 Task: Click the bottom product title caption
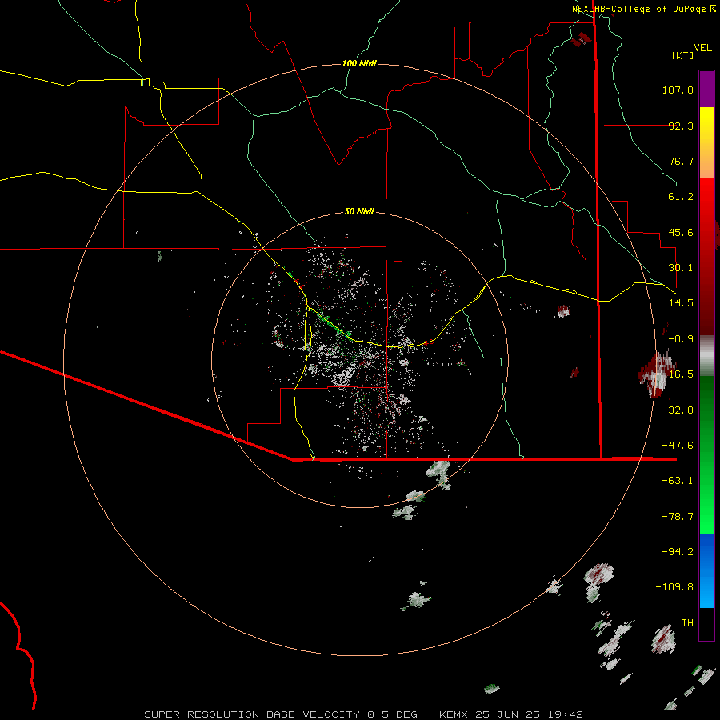click(x=364, y=714)
